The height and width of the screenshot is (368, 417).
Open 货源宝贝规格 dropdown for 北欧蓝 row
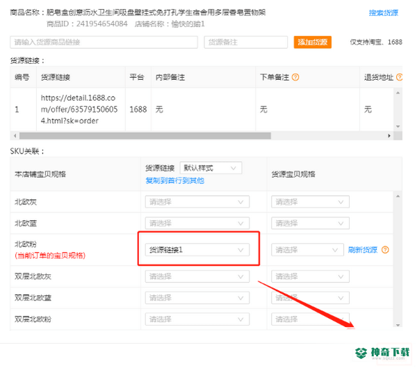pyautogui.click(x=310, y=223)
